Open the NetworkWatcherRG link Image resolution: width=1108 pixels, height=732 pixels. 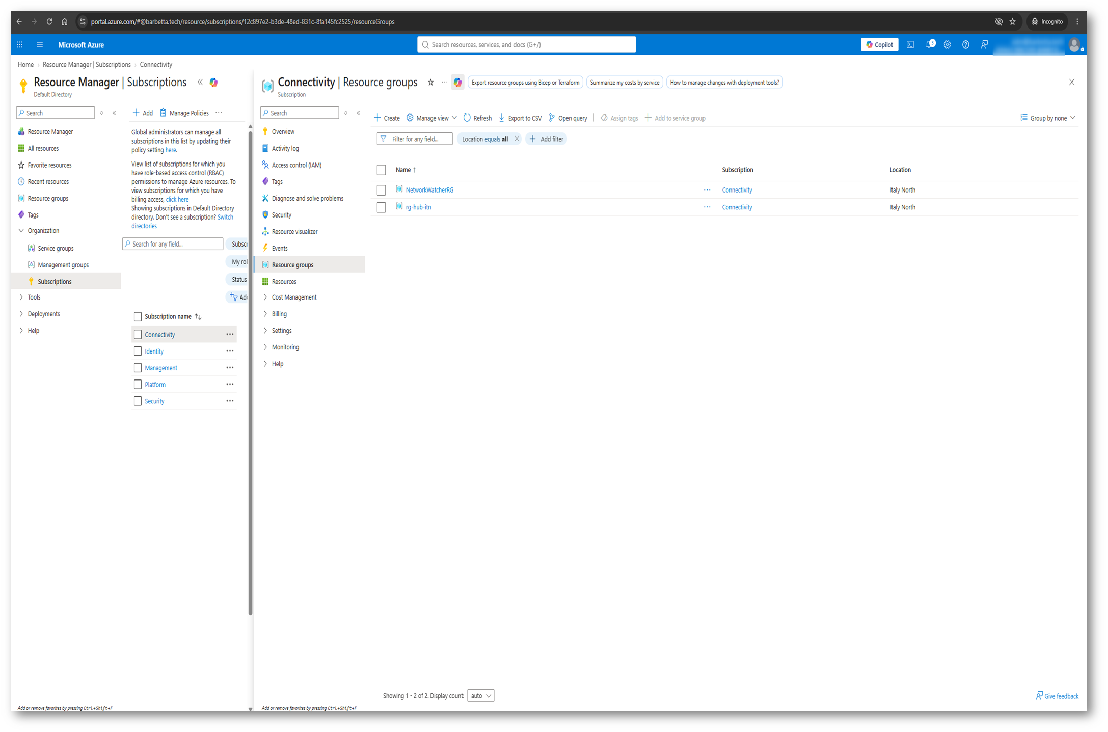point(429,190)
